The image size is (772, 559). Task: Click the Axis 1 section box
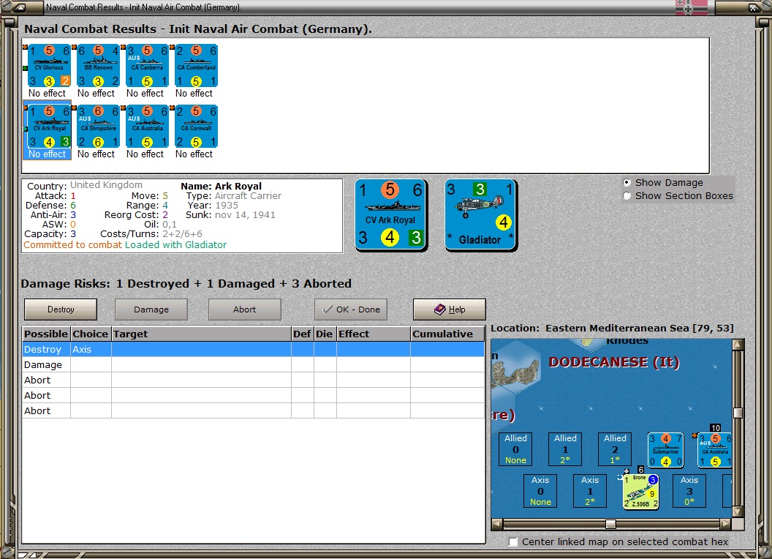590,491
